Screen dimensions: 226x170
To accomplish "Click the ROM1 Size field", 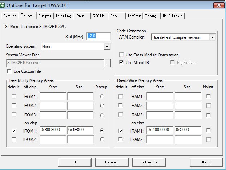I will [81, 96].
